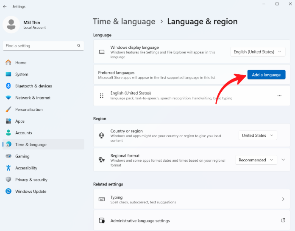Open the external link icon for Administrative language settings
The height and width of the screenshot is (231, 295).
[283, 220]
